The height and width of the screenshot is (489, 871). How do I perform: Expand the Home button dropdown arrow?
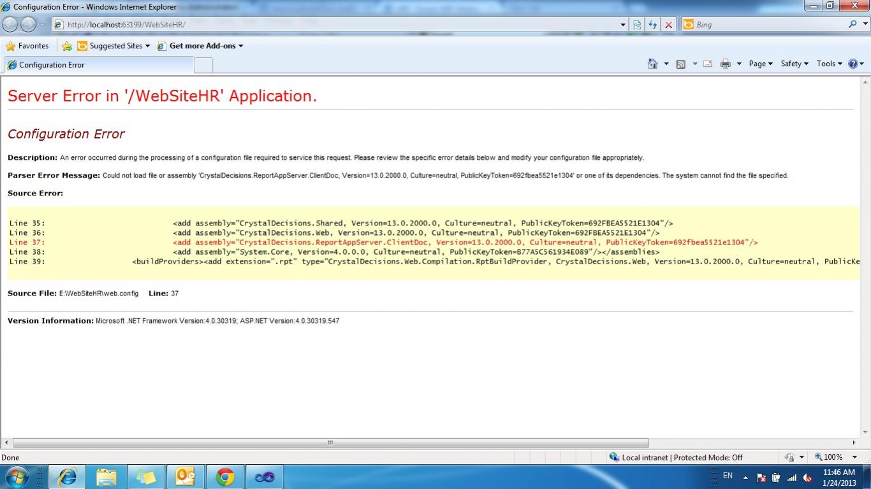click(666, 64)
